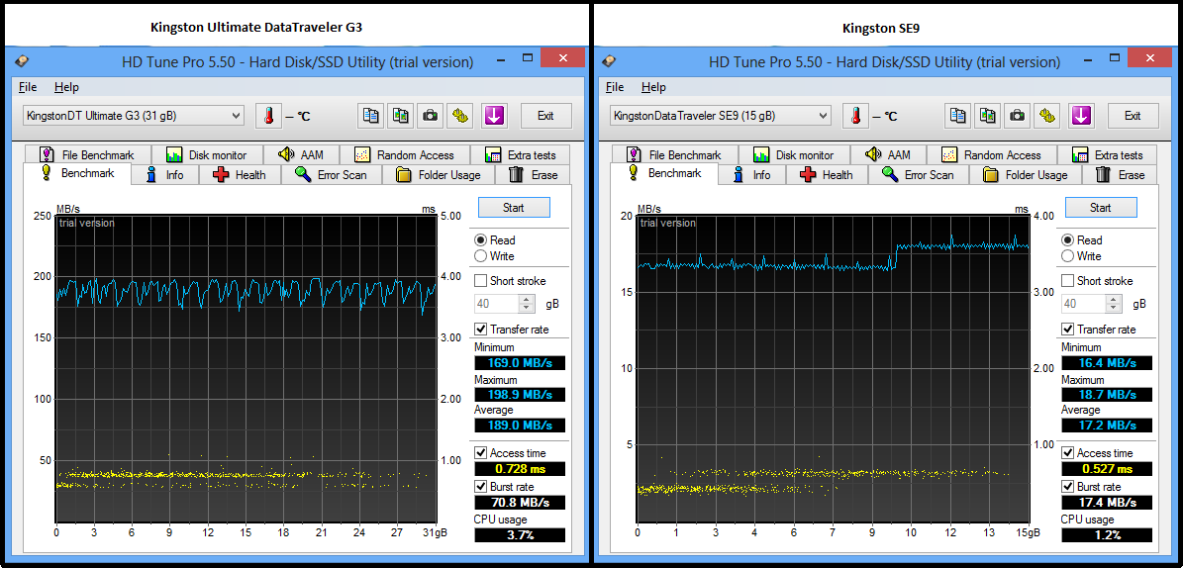Image resolution: width=1183 pixels, height=568 pixels.
Task: Open the Help menu in the SE9 window
Action: [653, 87]
